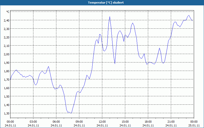Select the 1,70 y-axis label
The image size is (204, 128).
pos(7,79)
